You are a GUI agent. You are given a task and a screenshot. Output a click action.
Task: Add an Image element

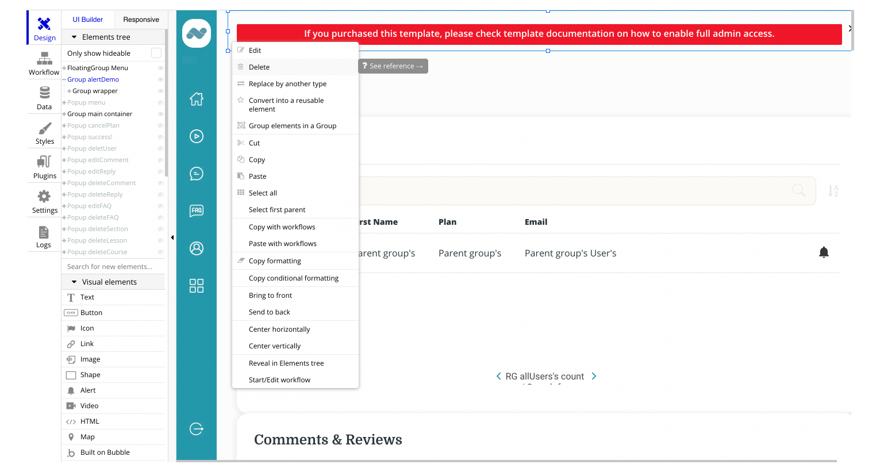(x=113, y=359)
